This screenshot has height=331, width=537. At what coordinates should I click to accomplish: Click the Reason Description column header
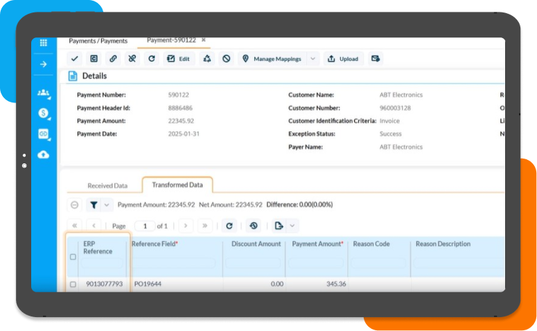click(x=443, y=244)
